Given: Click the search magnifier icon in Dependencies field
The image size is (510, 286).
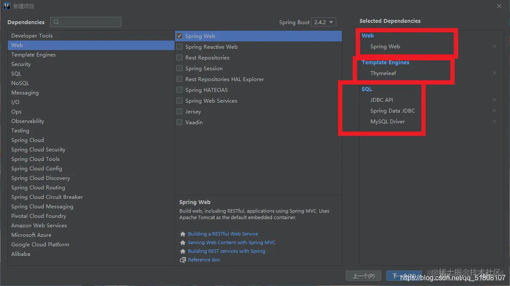Looking at the screenshot, I should point(56,22).
